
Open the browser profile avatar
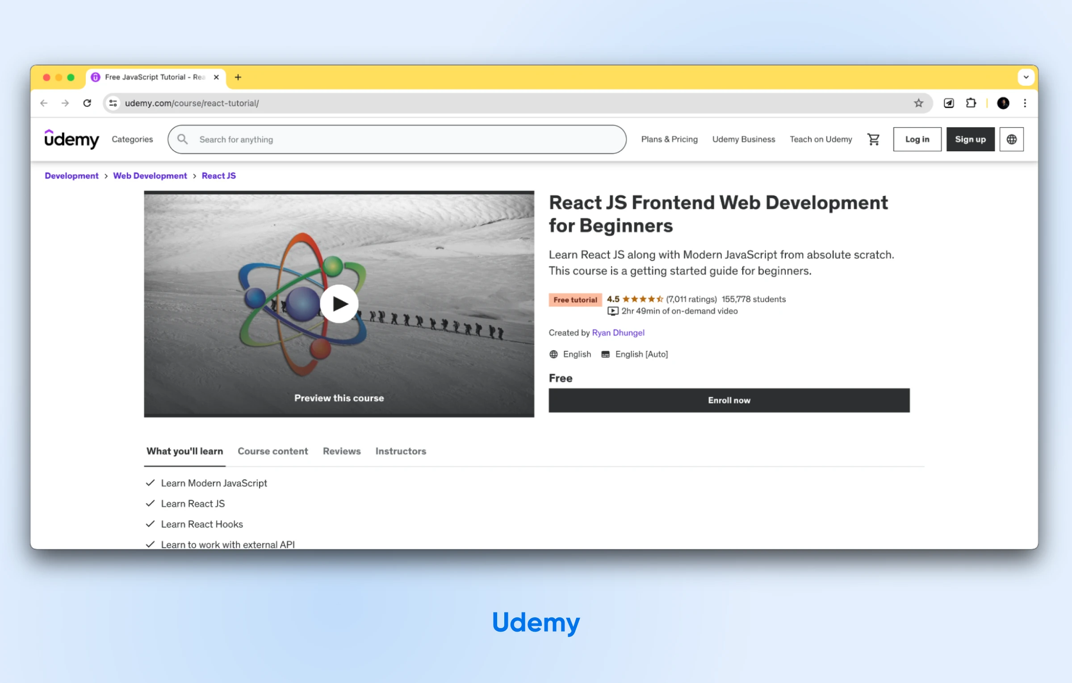click(x=1003, y=103)
